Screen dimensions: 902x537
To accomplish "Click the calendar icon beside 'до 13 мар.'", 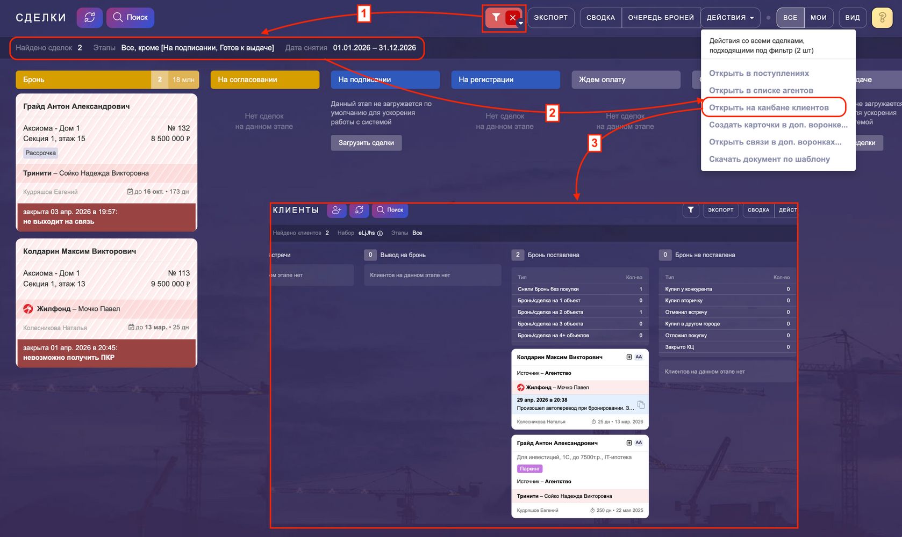I will click(x=131, y=327).
